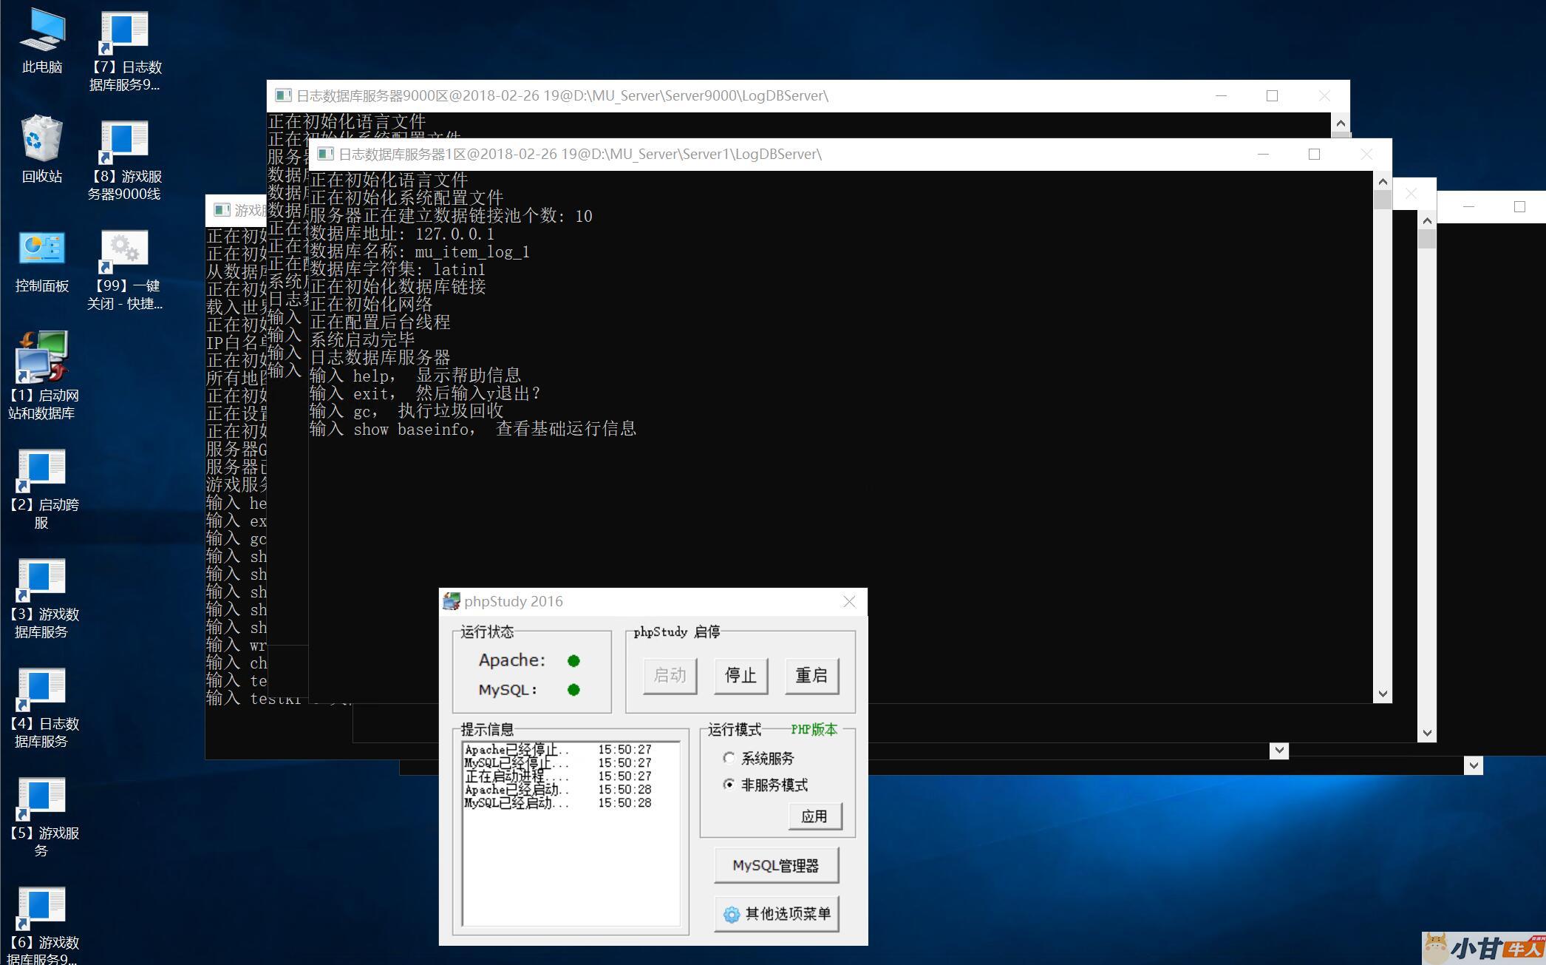Open the 回收站 recycle bin icon
This screenshot has width=1546, height=965.
[42, 139]
